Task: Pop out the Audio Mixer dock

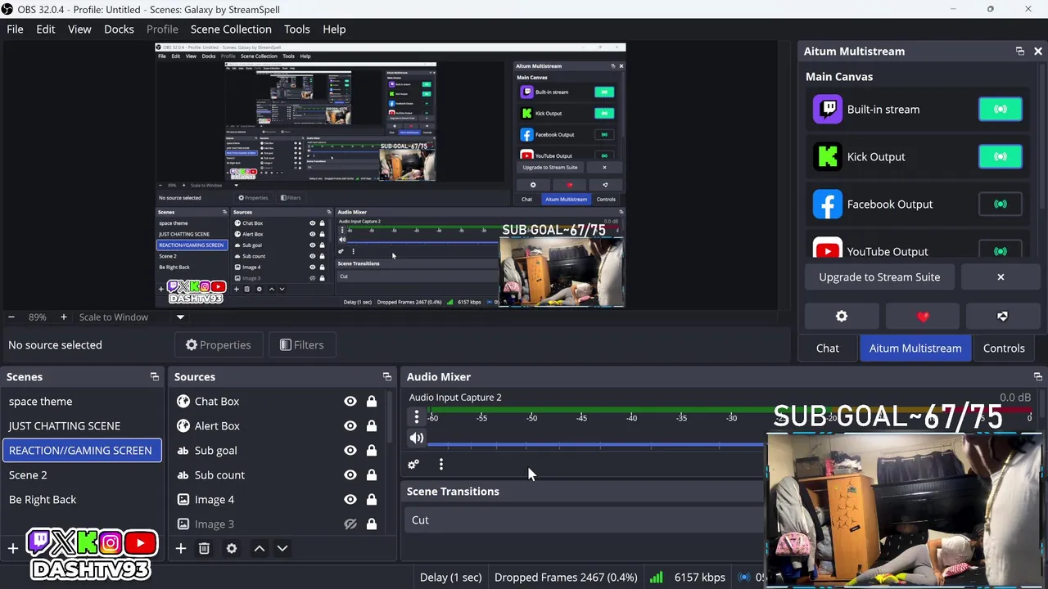Action: (x=1038, y=376)
